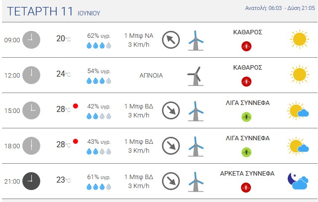Click the clock icon at 15:00
This screenshot has height=202, width=318.
pos(31,110)
